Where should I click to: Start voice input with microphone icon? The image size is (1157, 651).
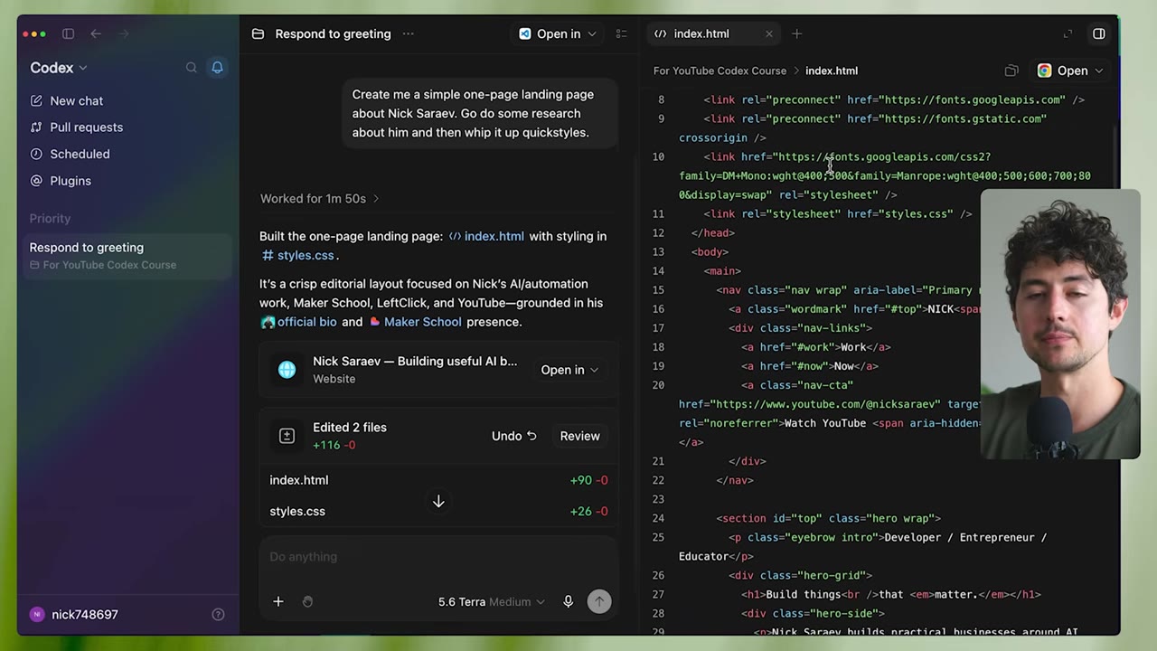coord(568,601)
